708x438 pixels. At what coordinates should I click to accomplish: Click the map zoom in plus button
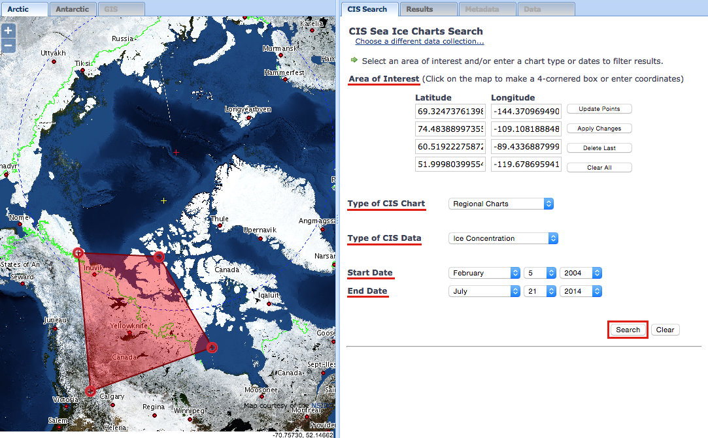[8, 31]
